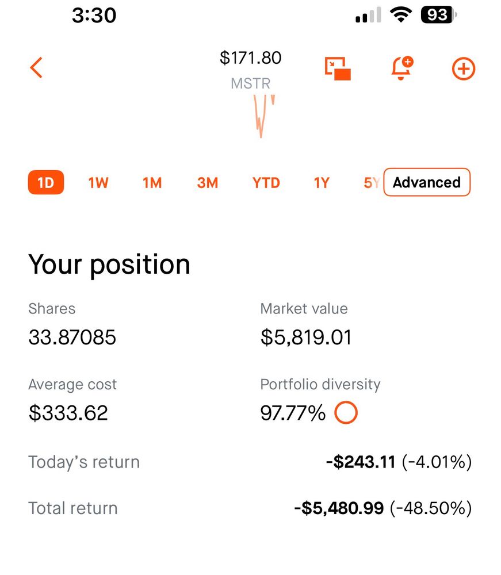
Task: Select the YTD chart range
Action: pos(266,183)
